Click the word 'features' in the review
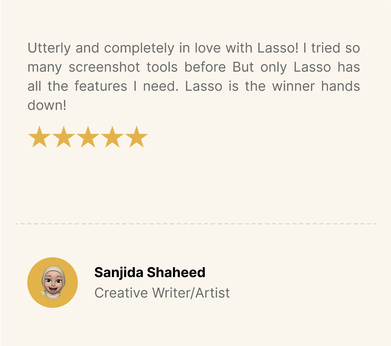391x346 pixels. [x=101, y=86]
